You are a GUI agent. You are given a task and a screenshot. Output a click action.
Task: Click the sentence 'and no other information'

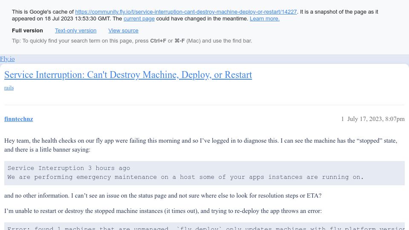[x=163, y=195]
